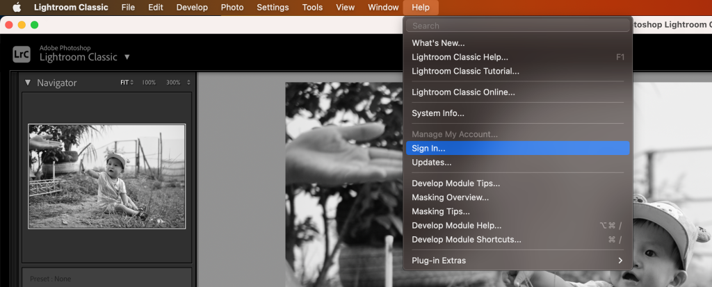
Task: Open the Edit menu
Action: click(156, 7)
